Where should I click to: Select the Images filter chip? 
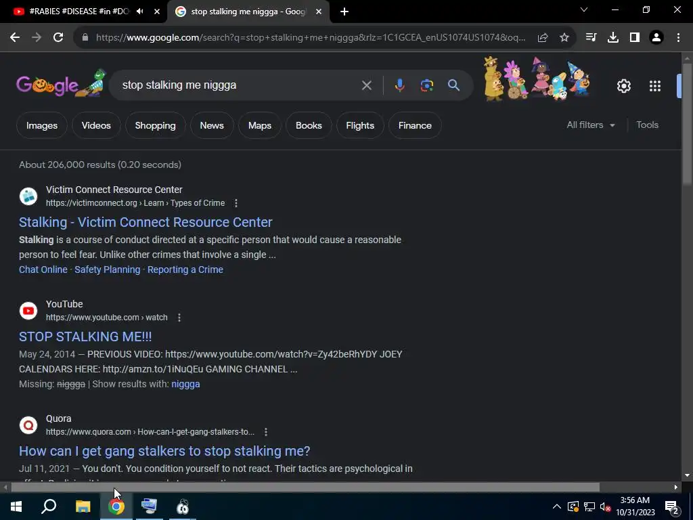41,125
